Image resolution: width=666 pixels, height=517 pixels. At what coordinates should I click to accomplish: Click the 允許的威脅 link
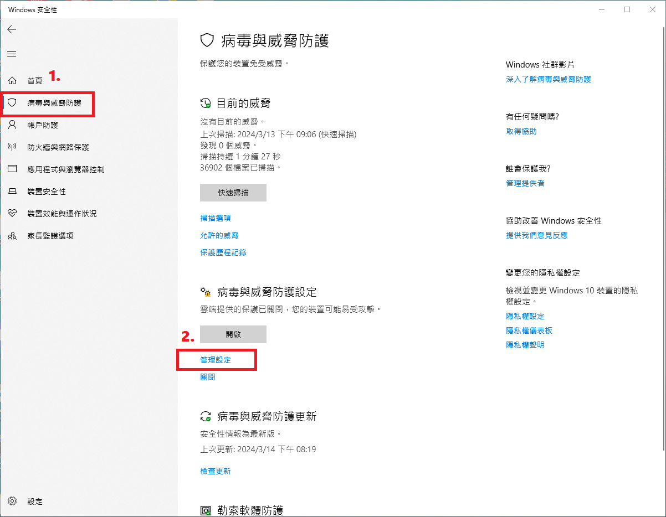[219, 235]
